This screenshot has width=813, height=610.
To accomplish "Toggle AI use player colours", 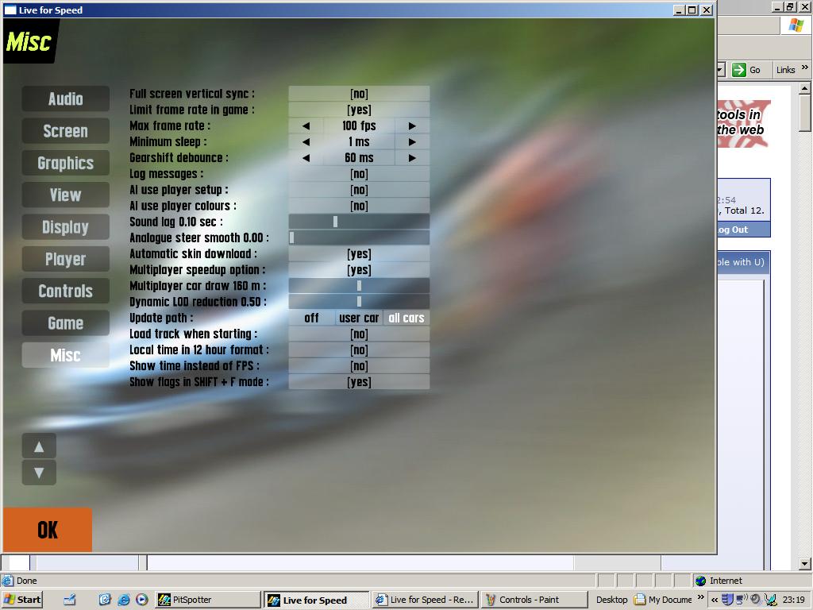I will (359, 206).
